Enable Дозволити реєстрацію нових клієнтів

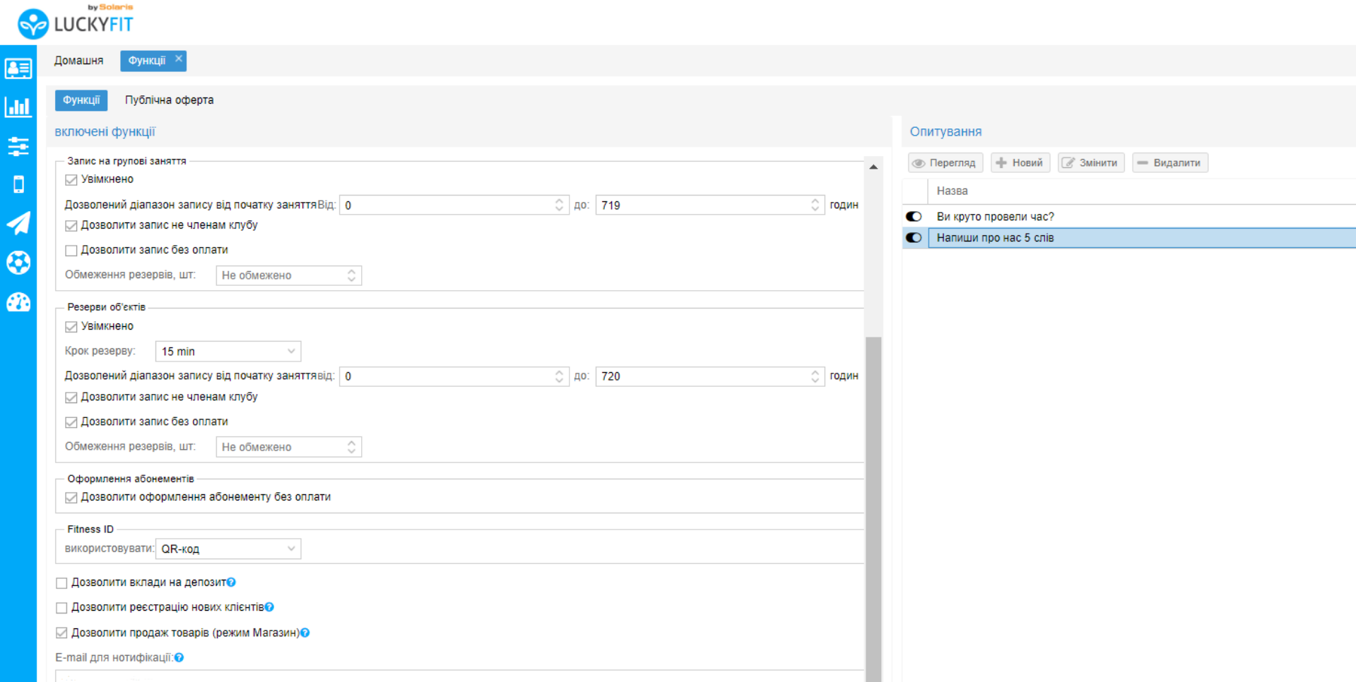coord(61,608)
